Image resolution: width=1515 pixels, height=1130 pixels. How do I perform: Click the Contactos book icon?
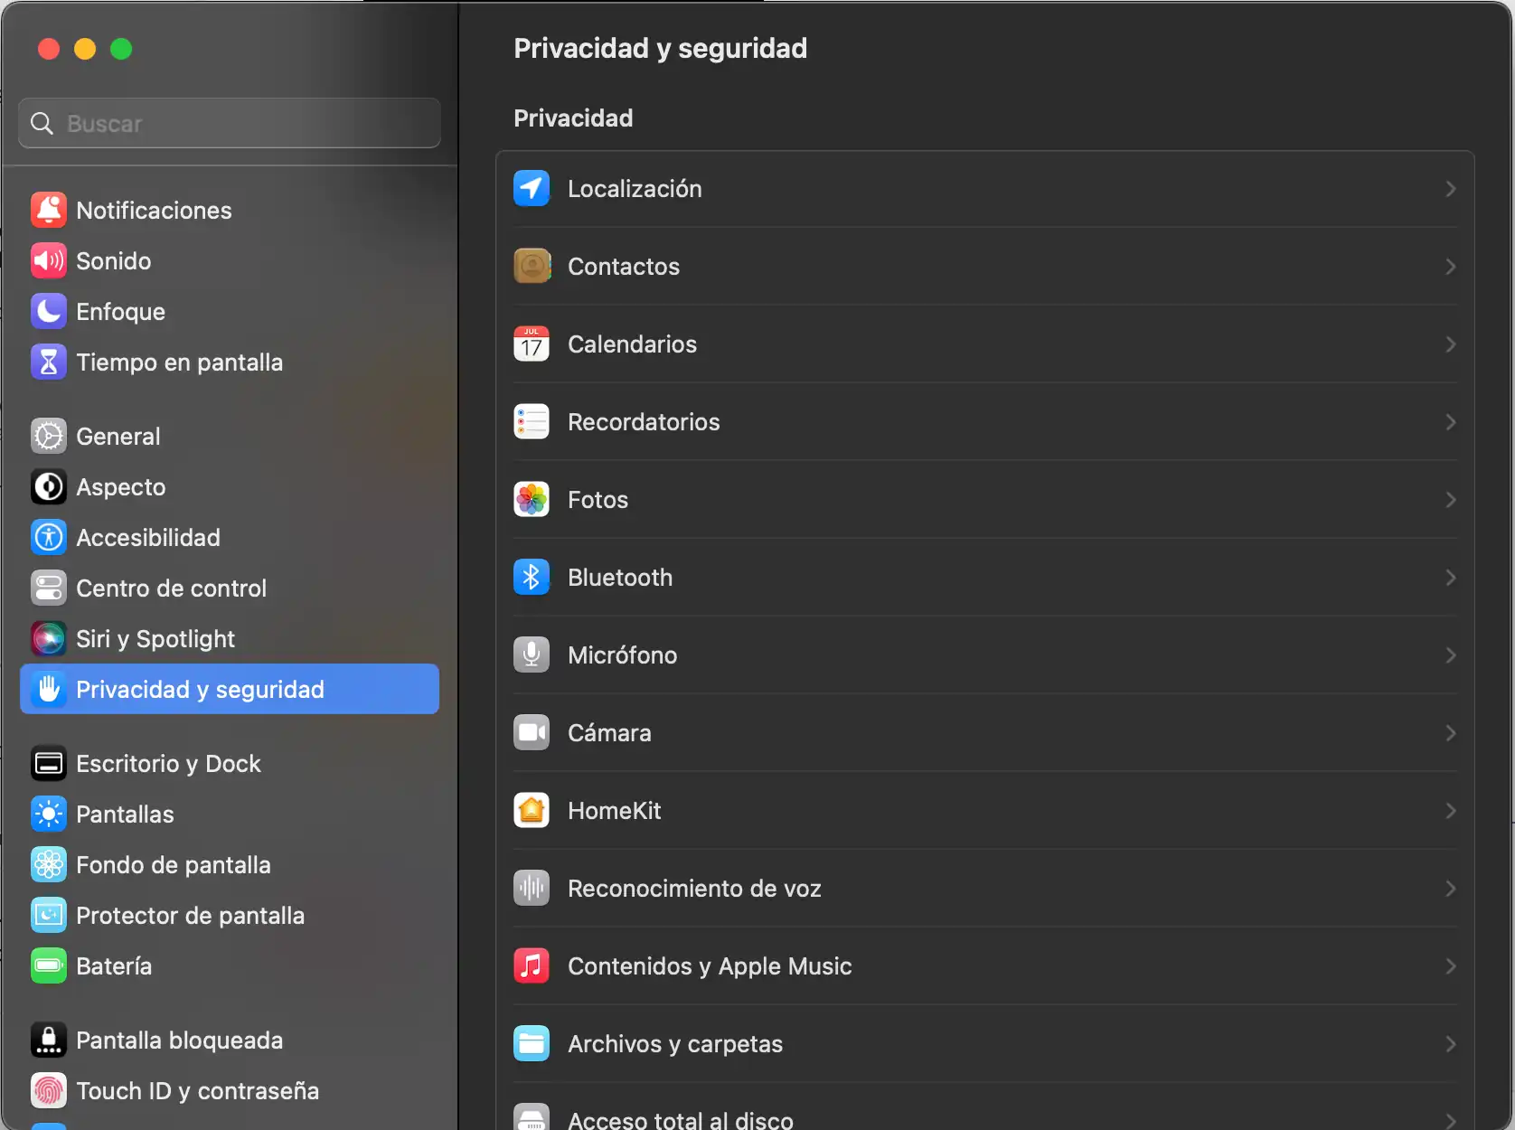(x=532, y=267)
